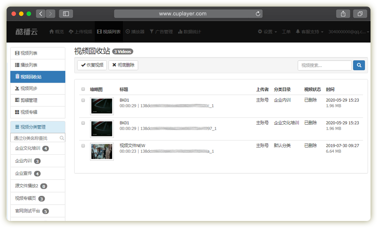Screen dimensions: 378x228
Task: Open 播放器 player in top nav
Action: coord(135,32)
